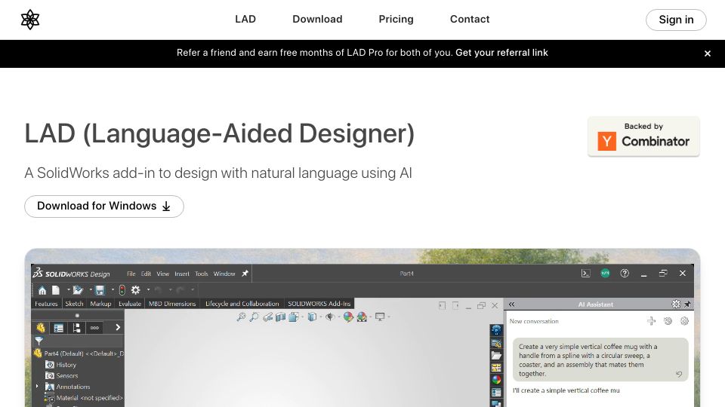Image resolution: width=725 pixels, height=407 pixels.
Task: Select Material <not specified> tree item
Action: tap(84, 398)
